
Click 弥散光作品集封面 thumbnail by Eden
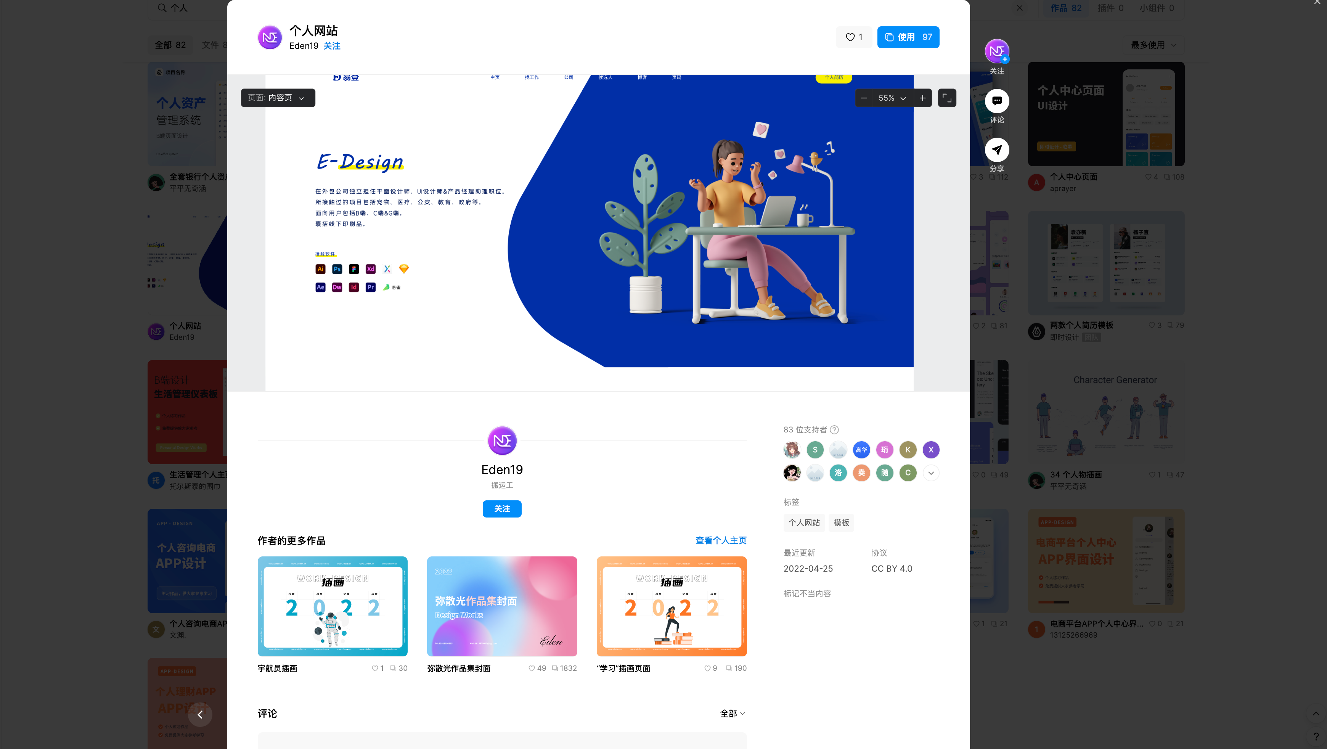(502, 606)
